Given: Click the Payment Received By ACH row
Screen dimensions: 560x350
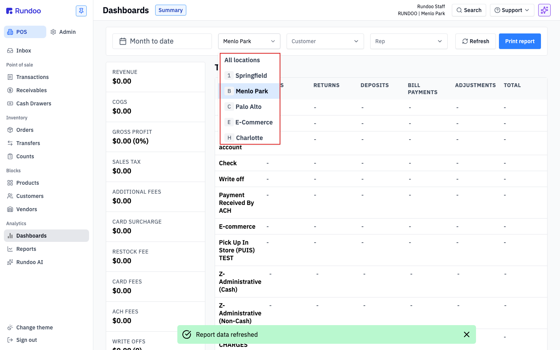Looking at the screenshot, I should point(381,203).
